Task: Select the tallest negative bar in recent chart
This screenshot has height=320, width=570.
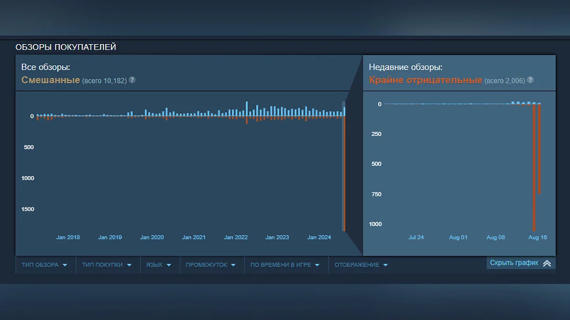Action: click(534, 166)
